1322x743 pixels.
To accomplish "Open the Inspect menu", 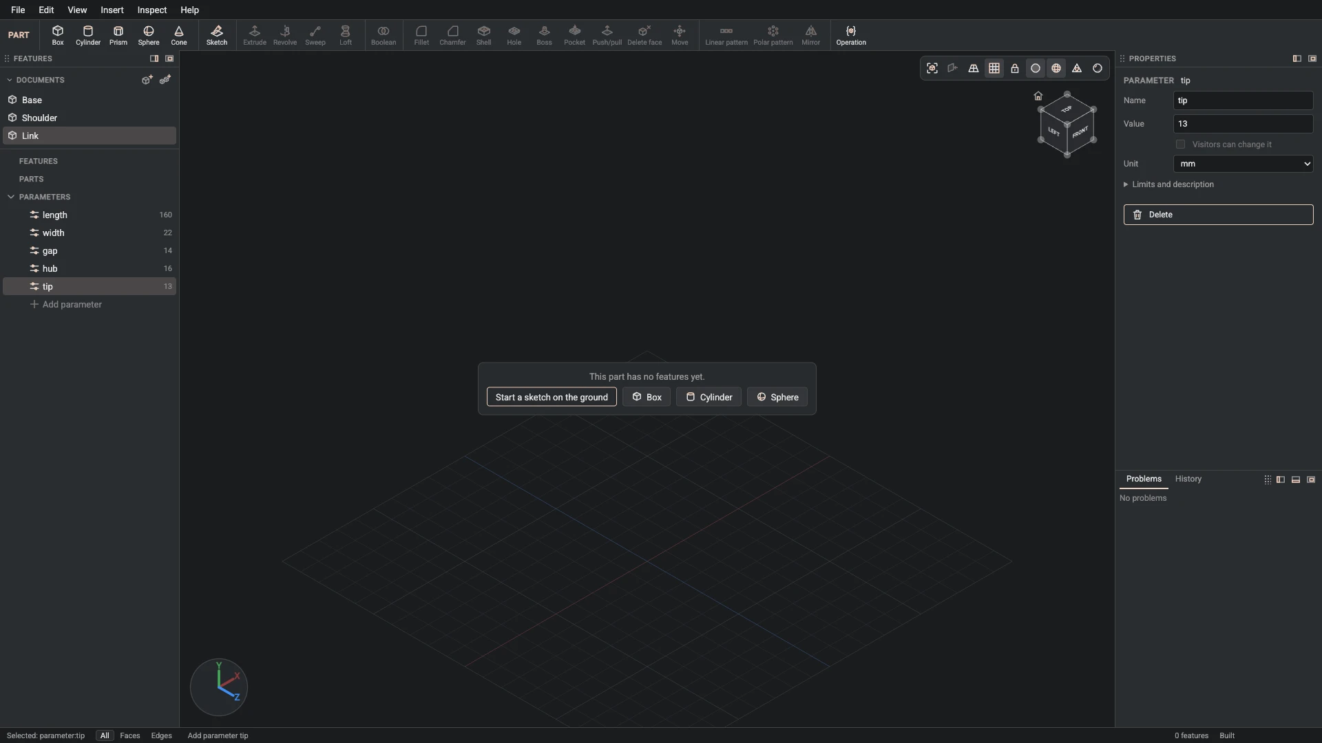I will click(x=152, y=10).
